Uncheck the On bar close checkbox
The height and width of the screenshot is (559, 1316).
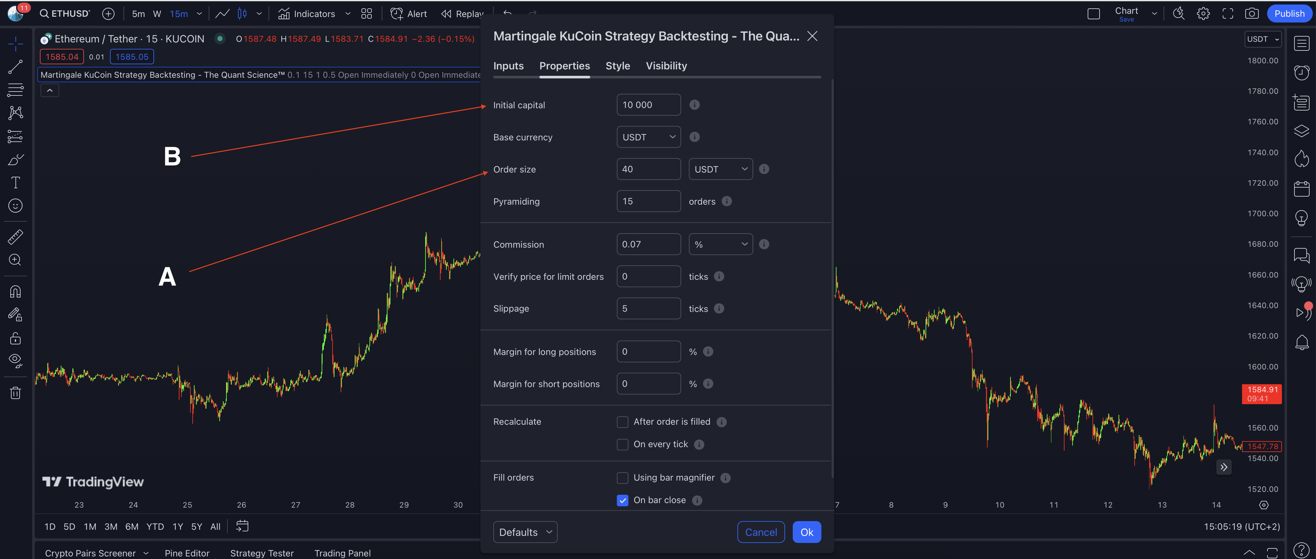(622, 500)
